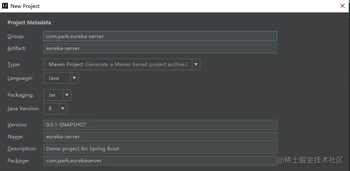Click the Description input field
The width and height of the screenshot is (350, 171).
[160, 149]
